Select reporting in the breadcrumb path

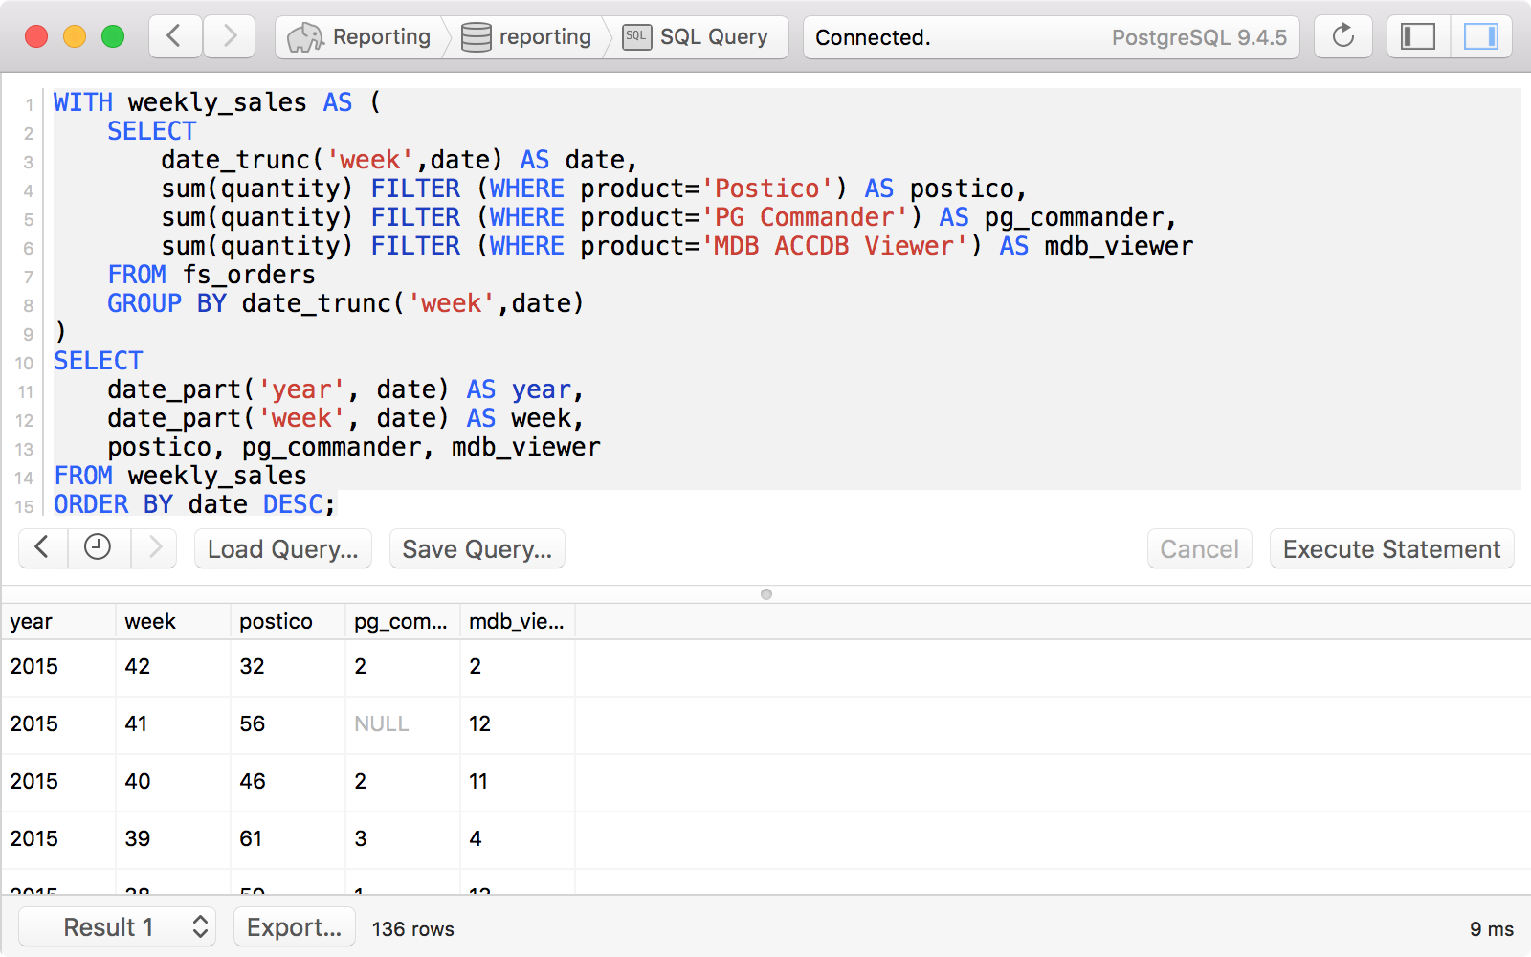545,36
